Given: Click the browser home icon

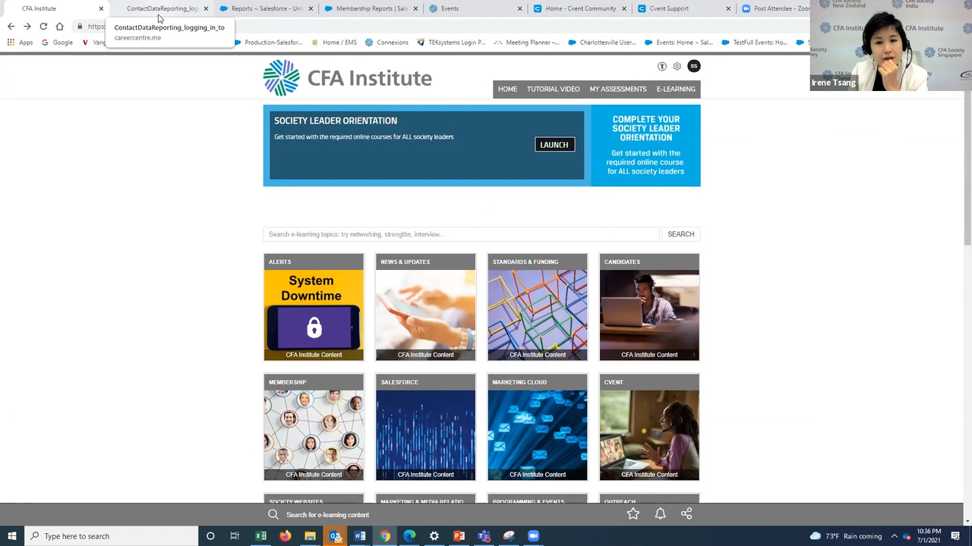Looking at the screenshot, I should coord(59,27).
